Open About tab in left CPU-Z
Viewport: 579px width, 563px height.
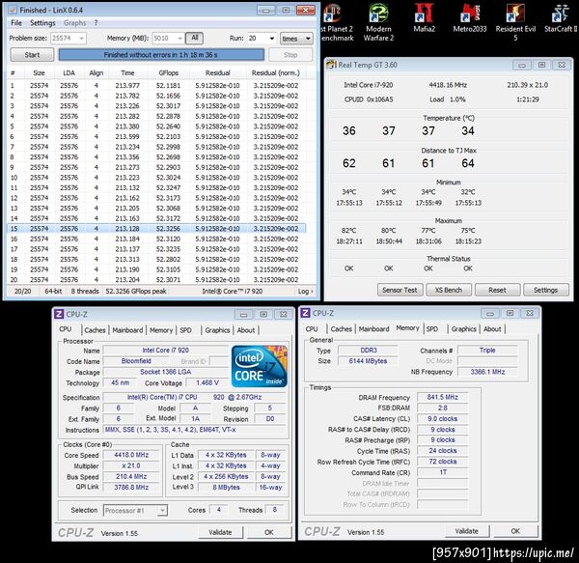point(245,330)
